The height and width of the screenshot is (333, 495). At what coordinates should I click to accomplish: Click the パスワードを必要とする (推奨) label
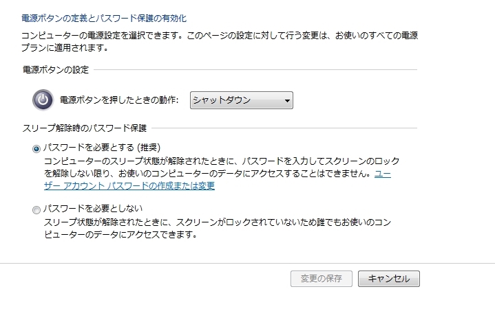(101, 148)
